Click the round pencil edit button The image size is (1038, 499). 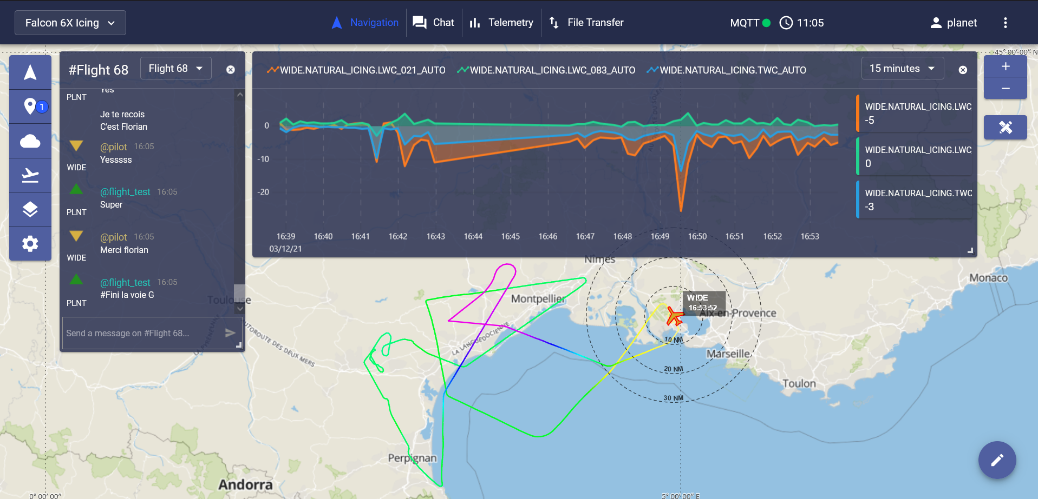click(997, 460)
